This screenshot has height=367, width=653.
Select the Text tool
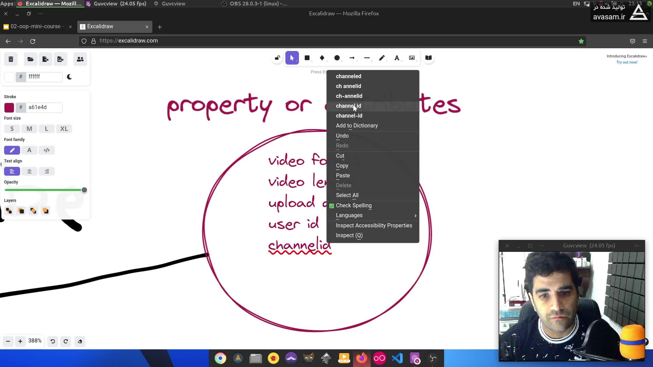coord(397,58)
